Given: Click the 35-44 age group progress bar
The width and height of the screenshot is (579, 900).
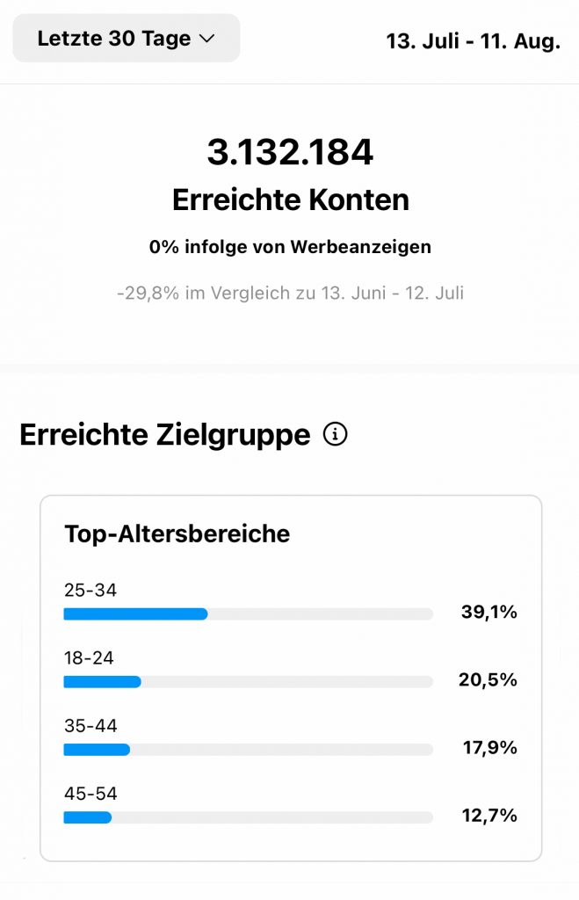Looking at the screenshot, I should pos(248,750).
